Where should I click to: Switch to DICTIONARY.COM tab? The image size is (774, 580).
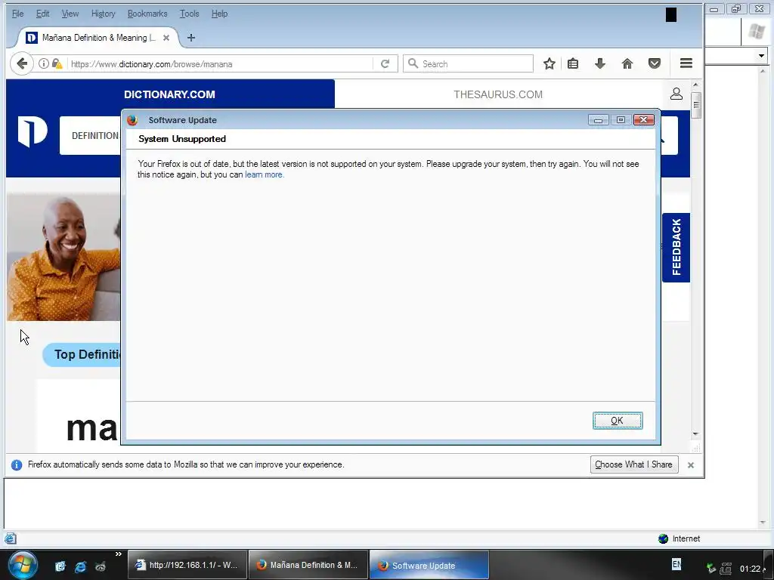(170, 94)
